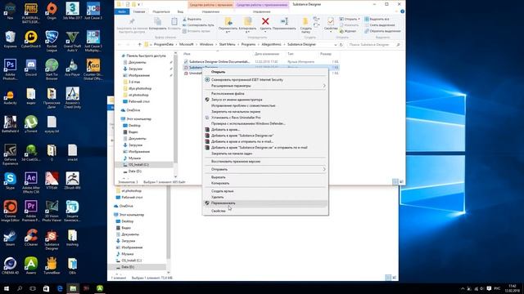The height and width of the screenshot is (294, 524).
Task: Open the Counter-Strike Global Offensive shortcut
Action: pyautogui.click(x=93, y=69)
